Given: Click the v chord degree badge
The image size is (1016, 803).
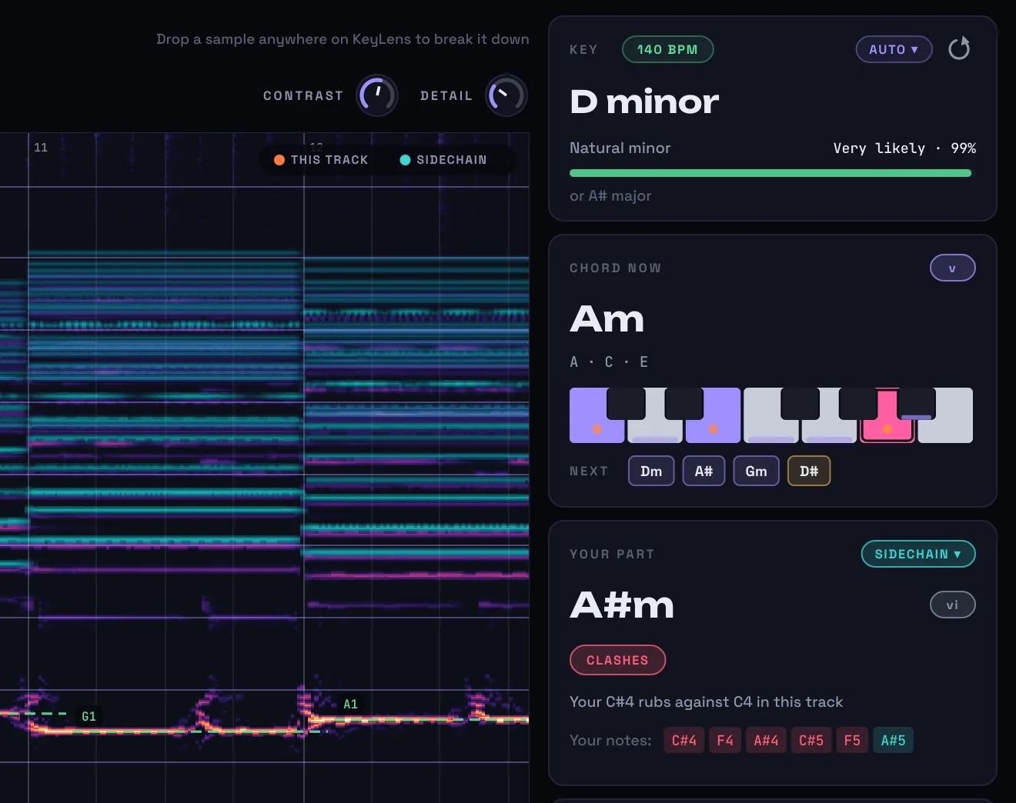Looking at the screenshot, I should [952, 268].
